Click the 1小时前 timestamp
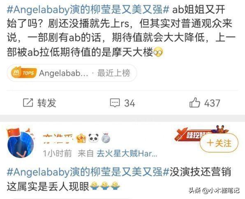 coord(57,153)
